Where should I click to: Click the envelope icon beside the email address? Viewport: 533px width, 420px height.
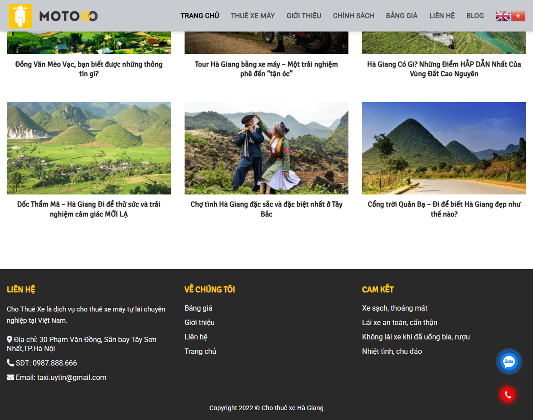coord(10,377)
